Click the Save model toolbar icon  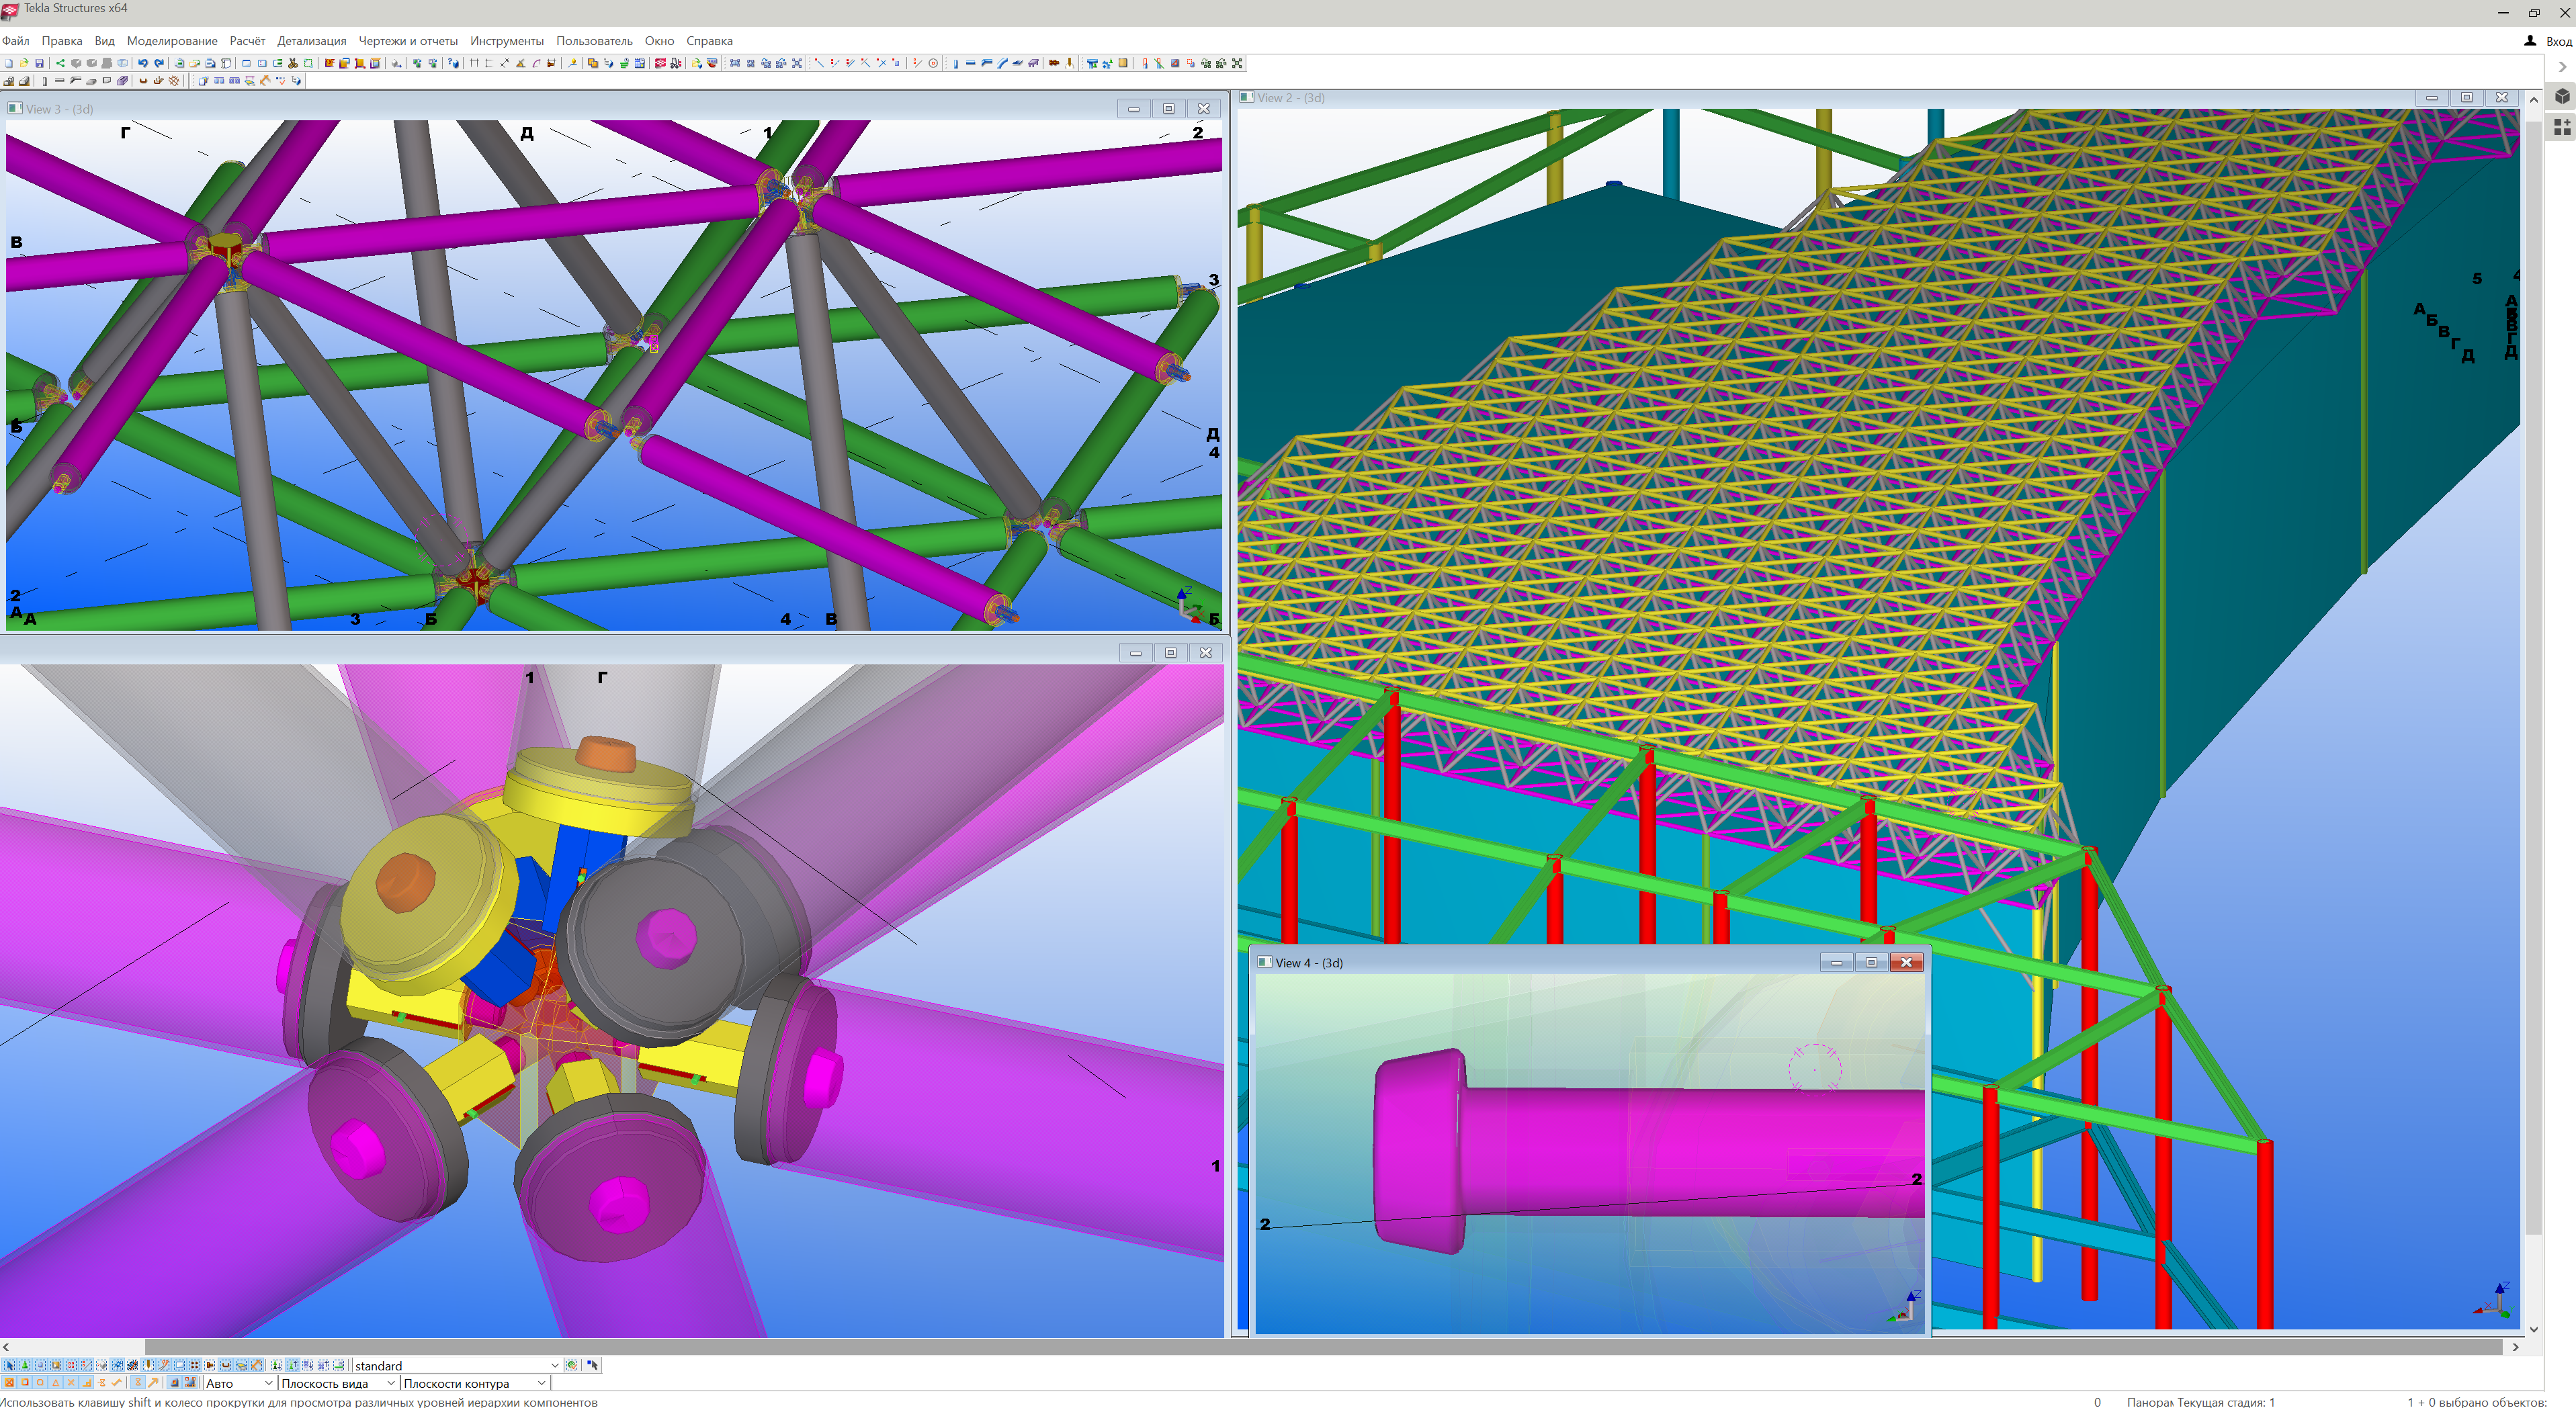click(39, 63)
